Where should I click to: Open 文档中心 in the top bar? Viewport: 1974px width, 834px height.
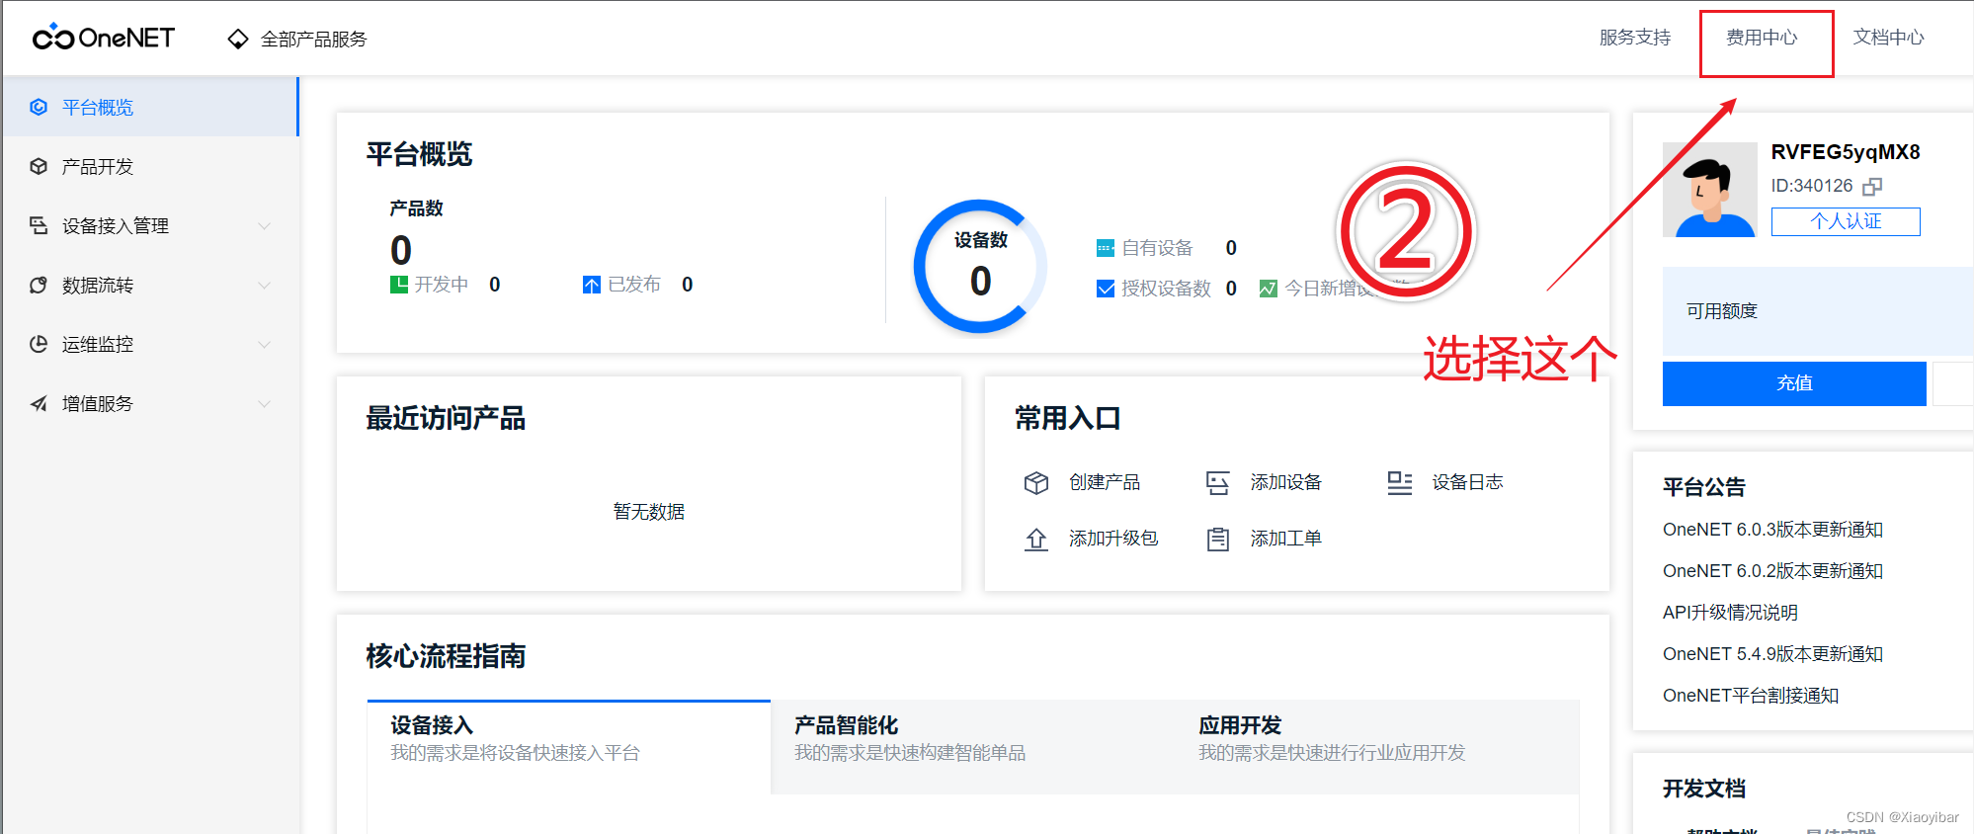[x=1888, y=38]
